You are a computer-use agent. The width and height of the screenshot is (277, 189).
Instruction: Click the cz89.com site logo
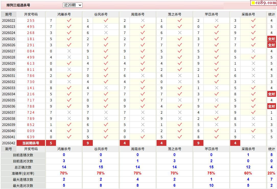pyautogui.click(x=264, y=3)
